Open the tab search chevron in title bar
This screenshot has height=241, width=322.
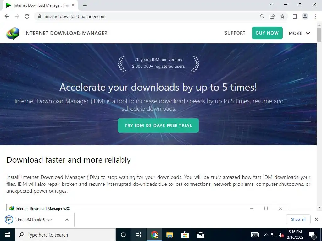271,4
